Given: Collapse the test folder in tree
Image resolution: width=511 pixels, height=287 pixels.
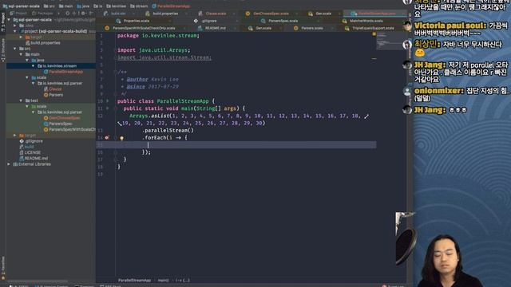Looking at the screenshot, I should [x=22, y=100].
